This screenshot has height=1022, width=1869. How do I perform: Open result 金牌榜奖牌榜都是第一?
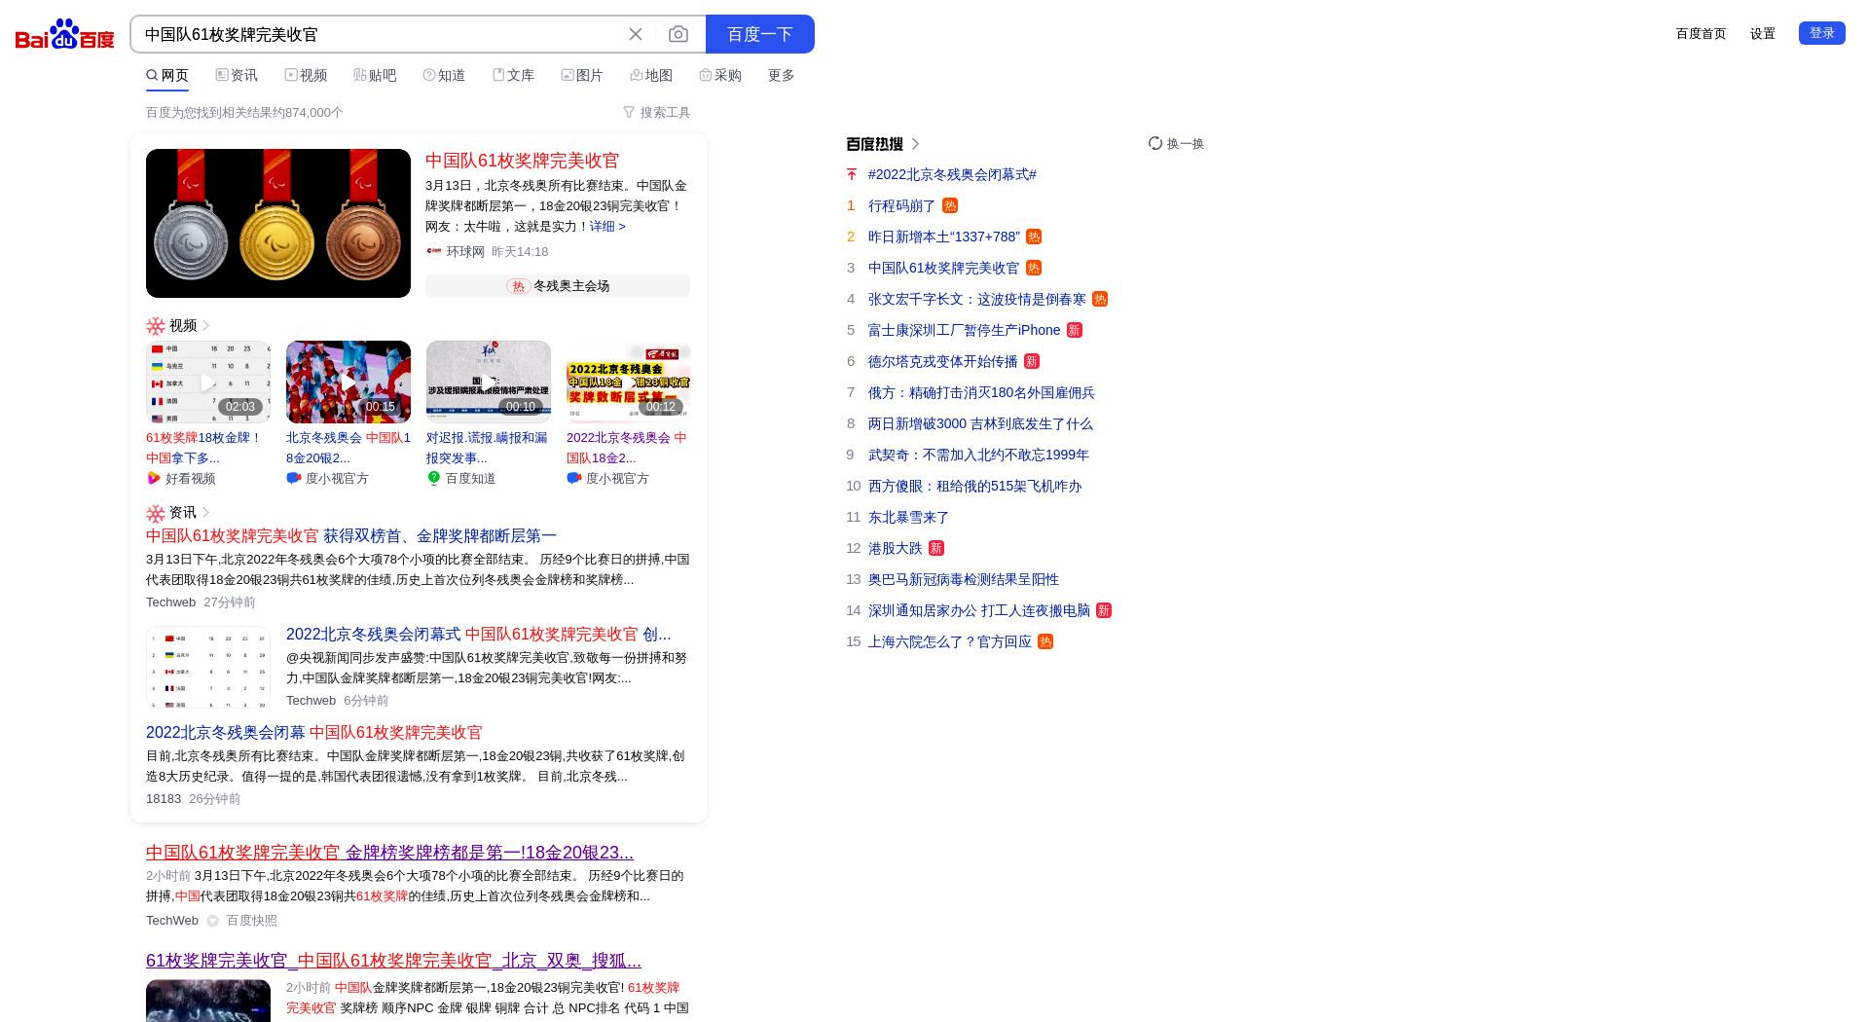click(x=389, y=853)
